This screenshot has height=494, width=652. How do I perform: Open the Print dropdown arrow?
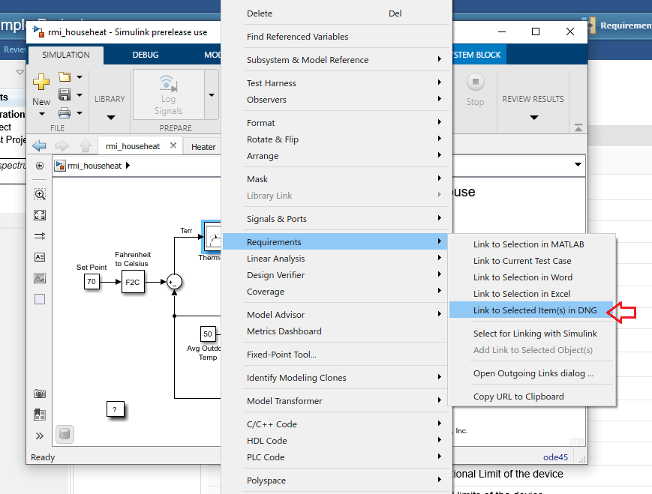tap(80, 112)
